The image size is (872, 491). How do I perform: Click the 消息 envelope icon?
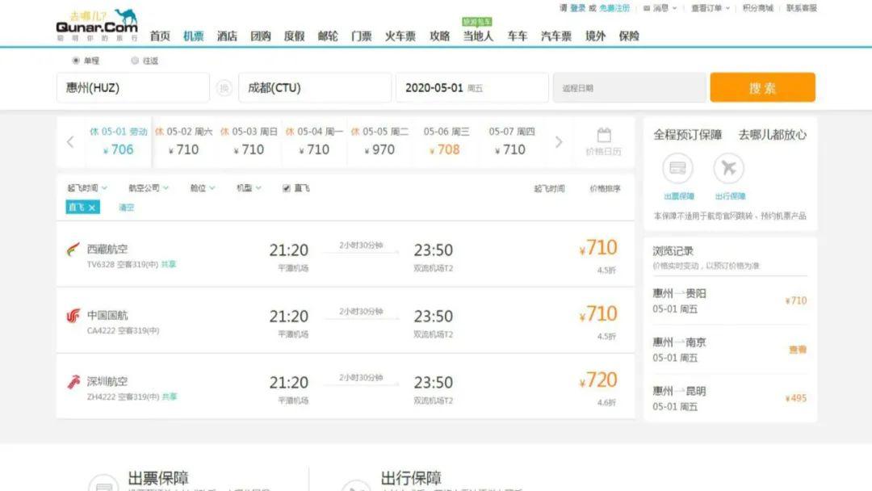tap(647, 8)
